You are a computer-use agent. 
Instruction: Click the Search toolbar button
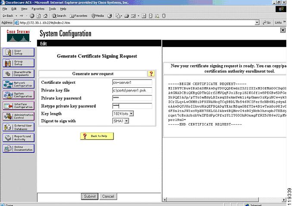coord(59,16)
